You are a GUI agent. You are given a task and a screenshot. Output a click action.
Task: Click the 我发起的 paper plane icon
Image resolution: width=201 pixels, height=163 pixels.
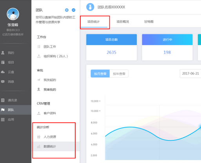(39, 80)
